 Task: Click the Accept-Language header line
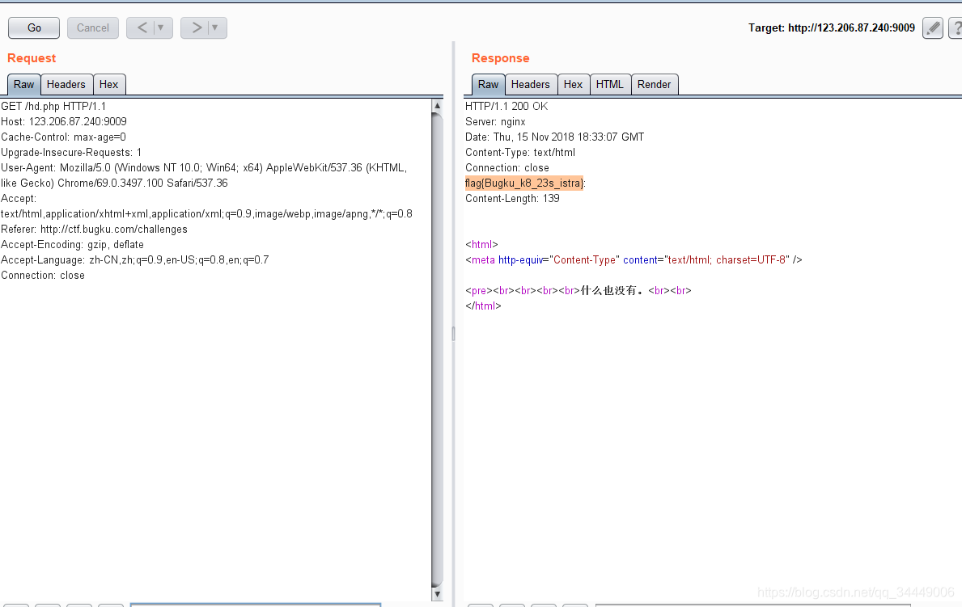coord(135,259)
